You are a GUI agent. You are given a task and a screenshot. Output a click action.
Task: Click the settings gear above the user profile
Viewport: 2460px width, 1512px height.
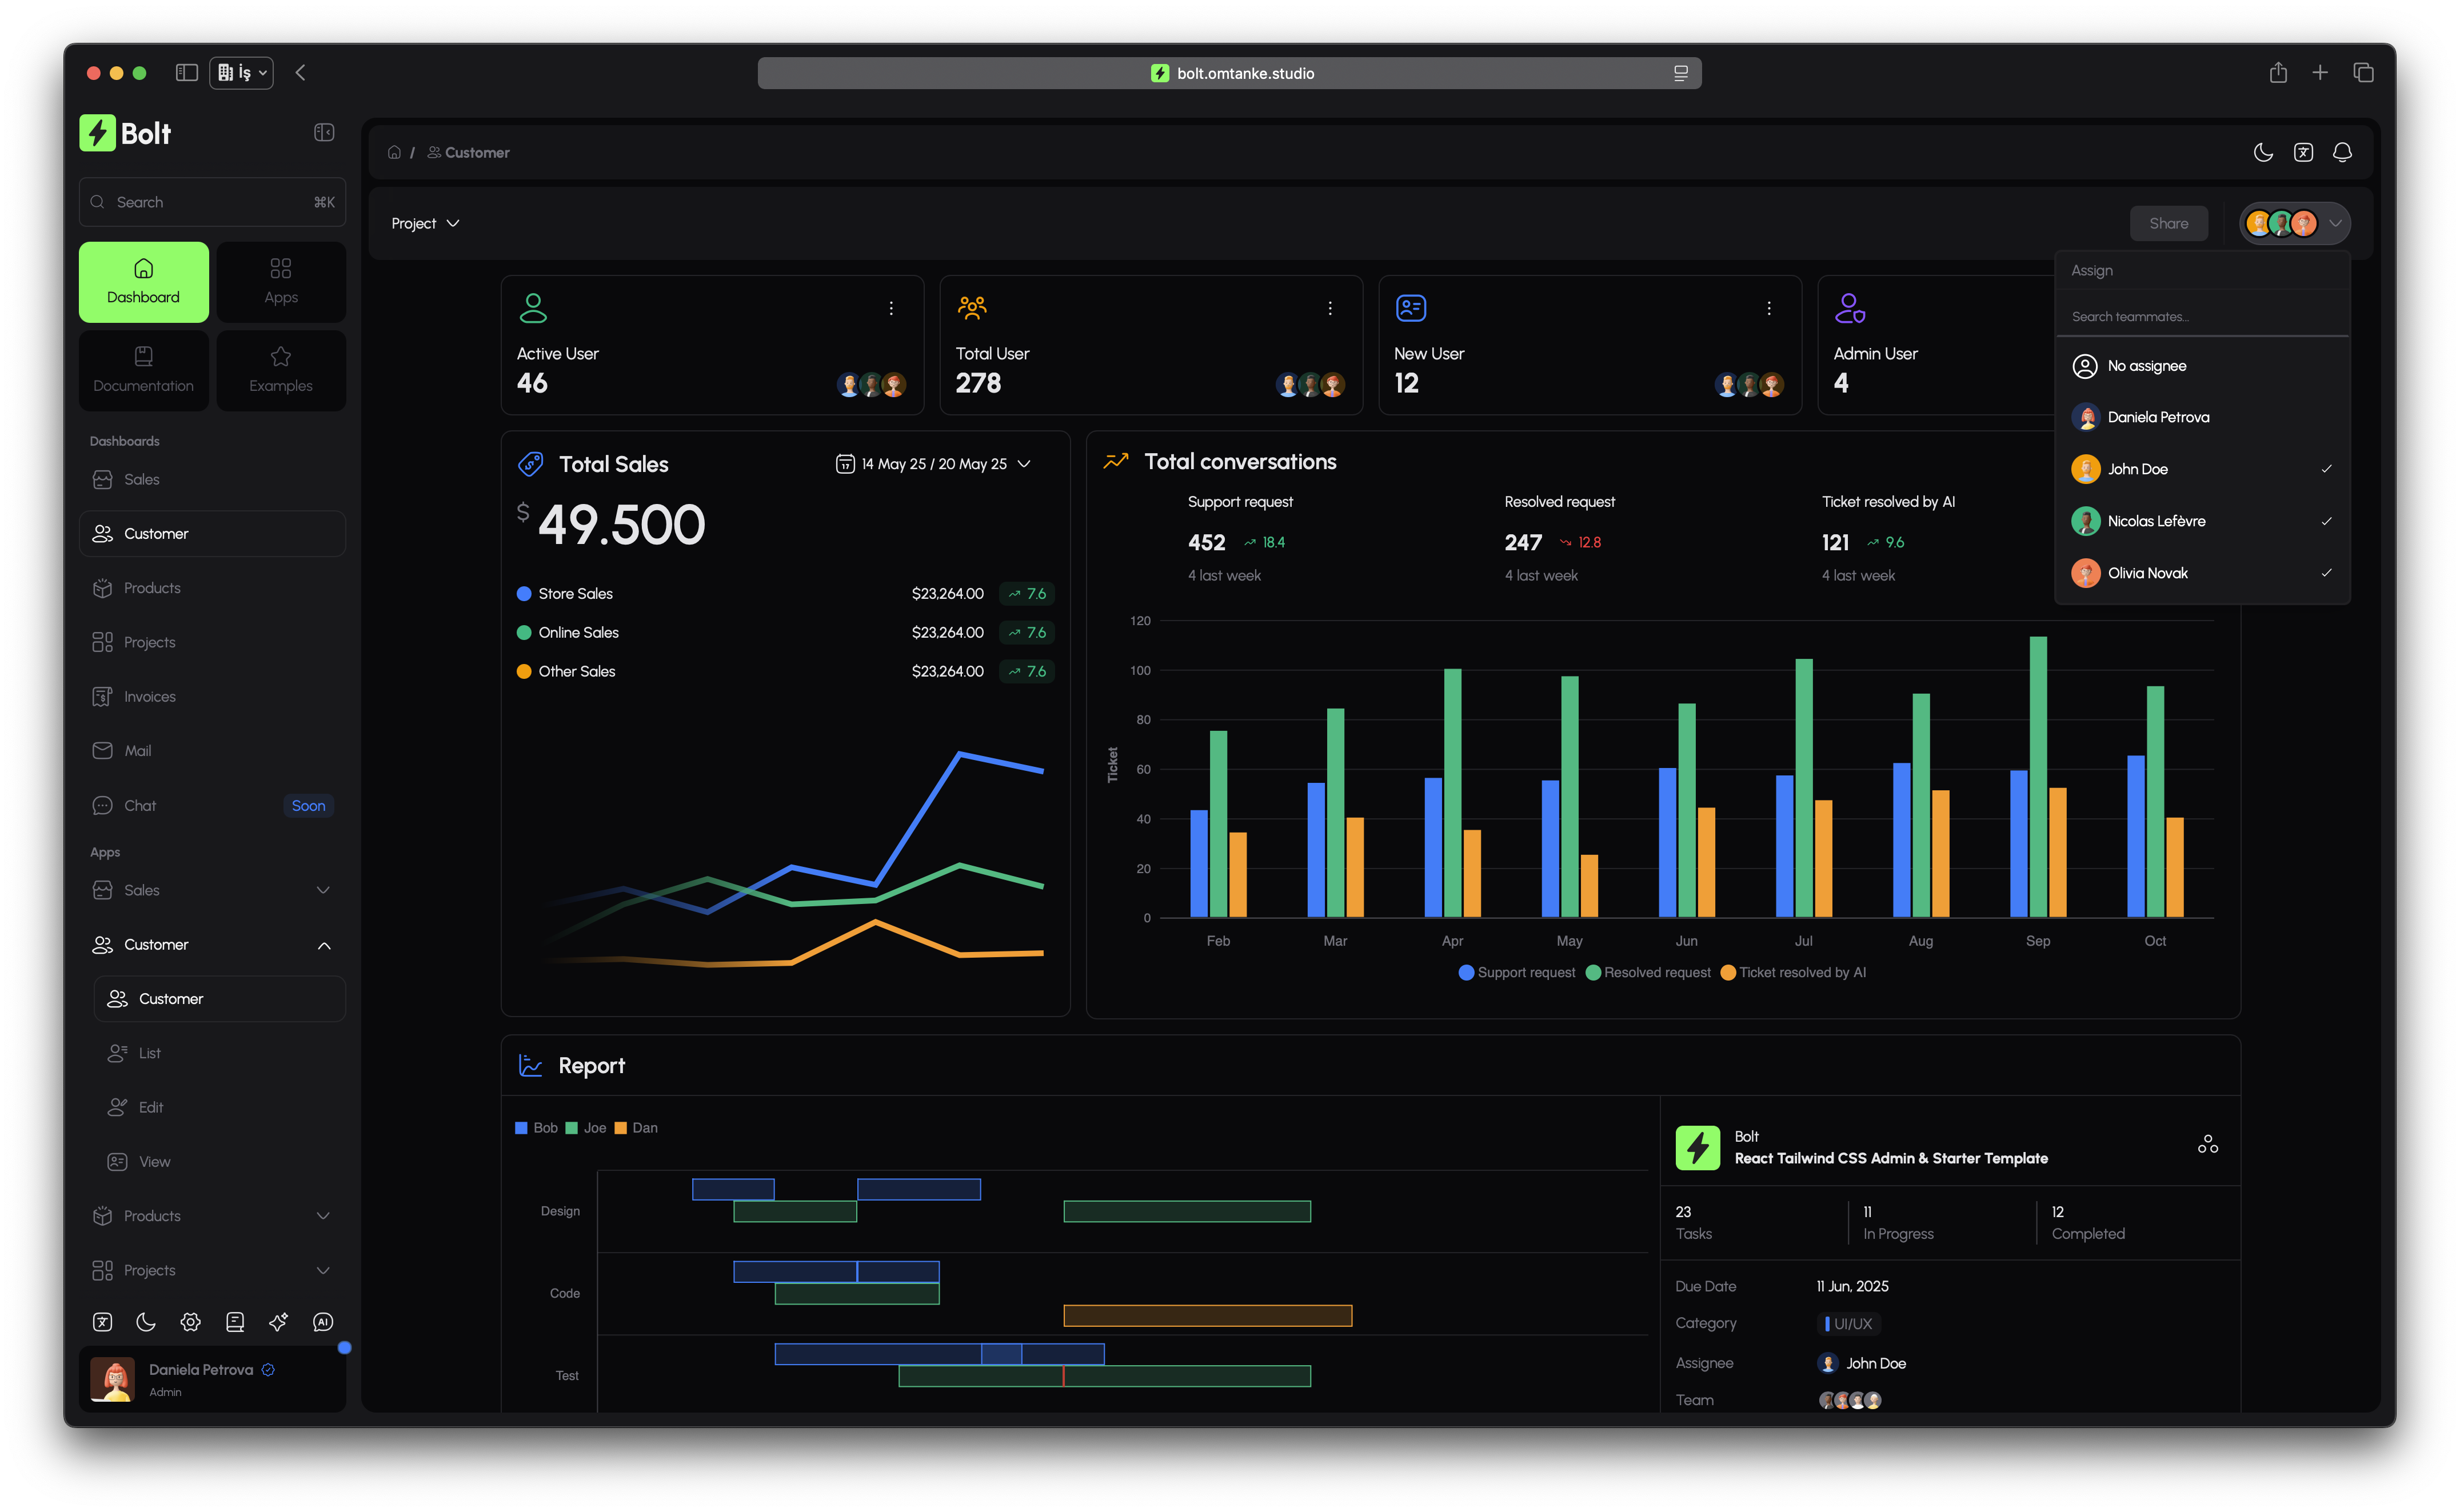tap(190, 1321)
